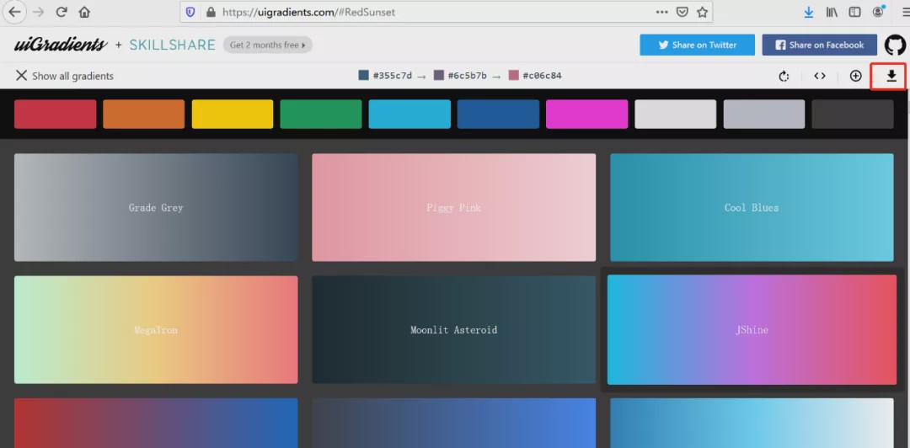Filter by the white color swatch
Screen dimensions: 910x448
point(676,114)
